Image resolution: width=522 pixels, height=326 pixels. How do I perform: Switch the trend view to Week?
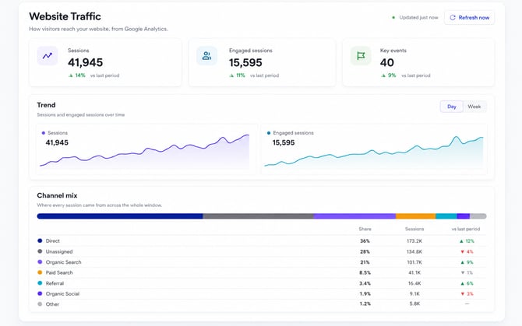474,107
